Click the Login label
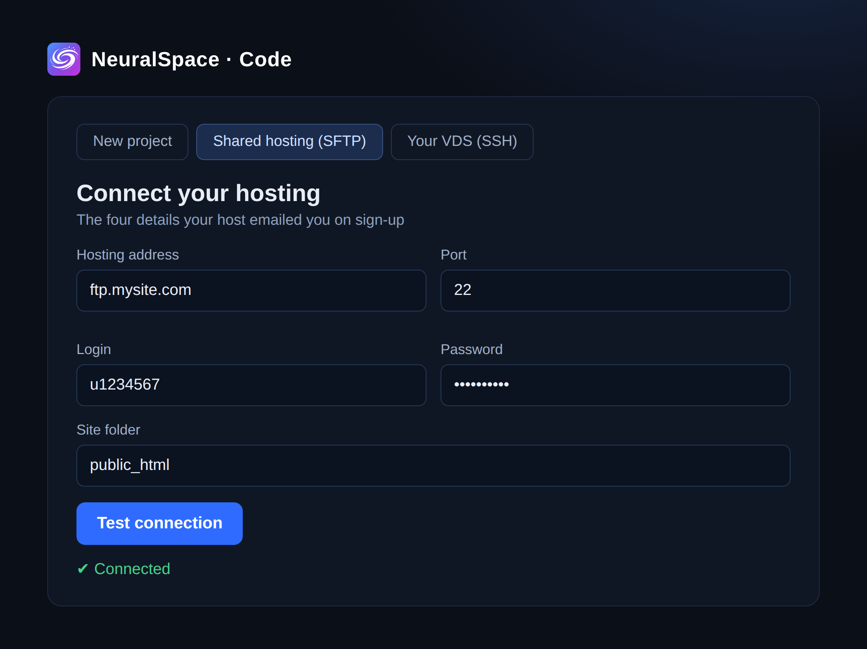867x649 pixels. pos(94,350)
